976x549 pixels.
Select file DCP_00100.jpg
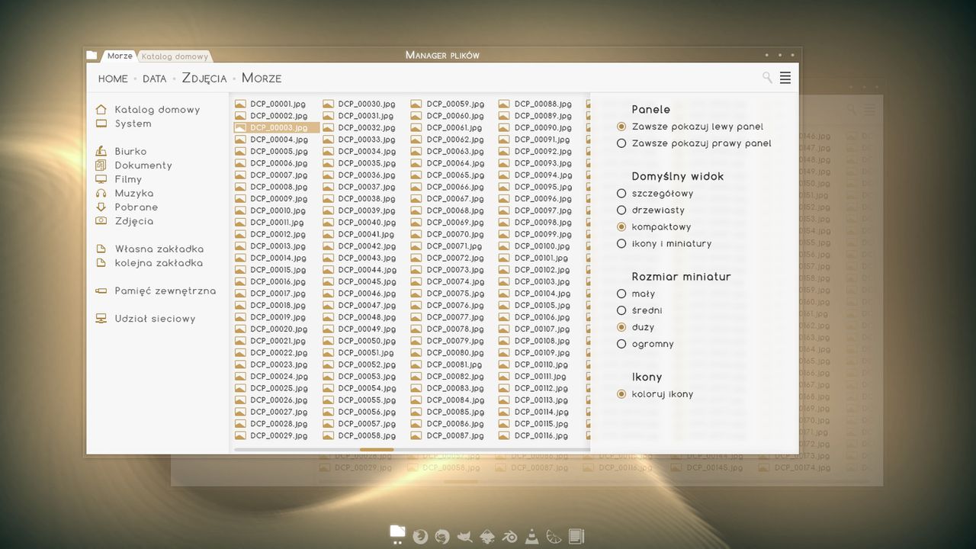pos(535,246)
